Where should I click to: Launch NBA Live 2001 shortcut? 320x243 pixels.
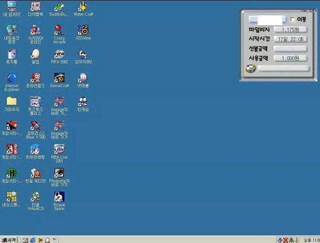(x=59, y=149)
